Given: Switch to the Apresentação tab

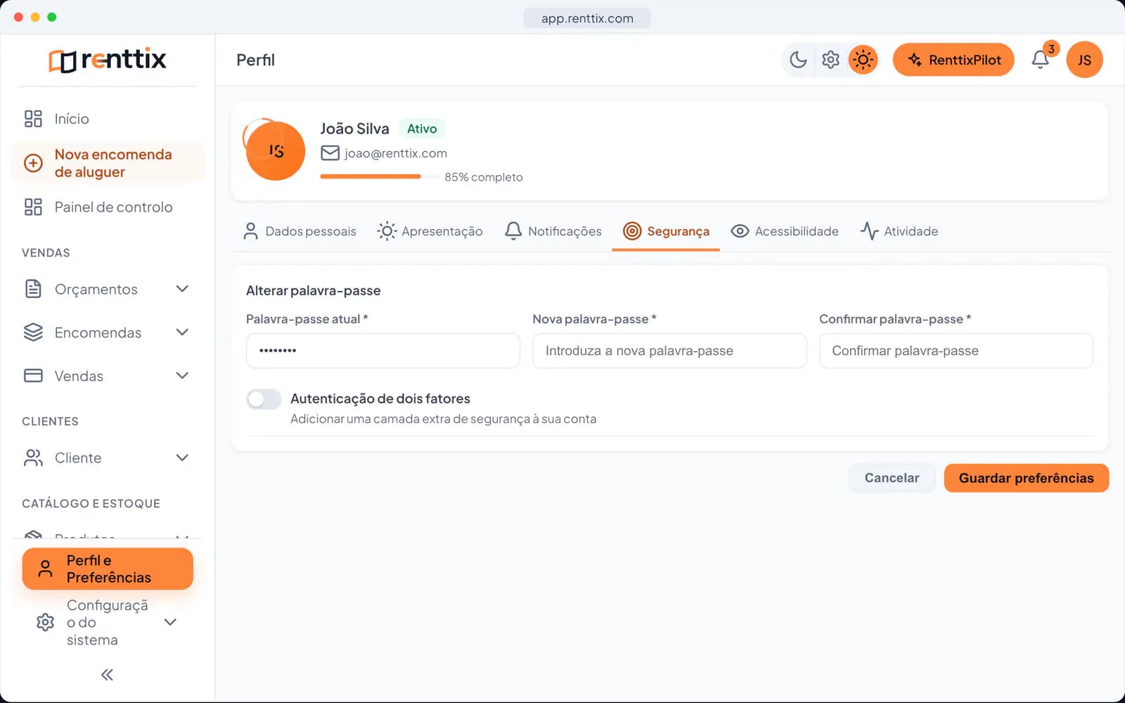Looking at the screenshot, I should click(430, 231).
